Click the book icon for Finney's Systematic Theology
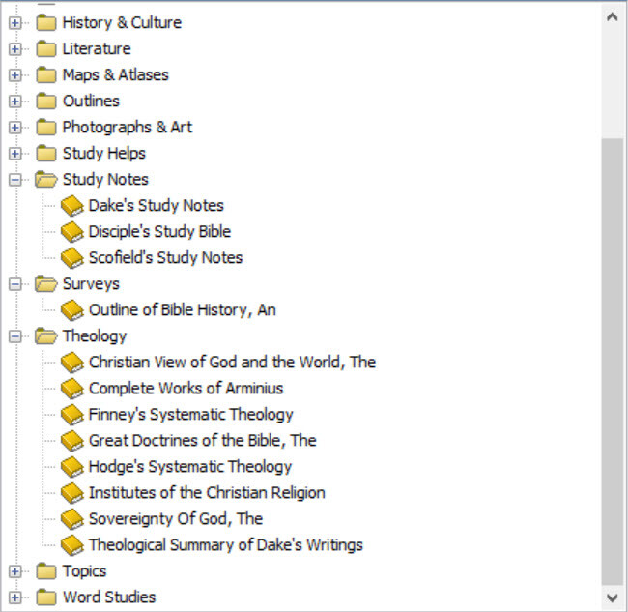The width and height of the screenshot is (628, 612). pos(72,415)
